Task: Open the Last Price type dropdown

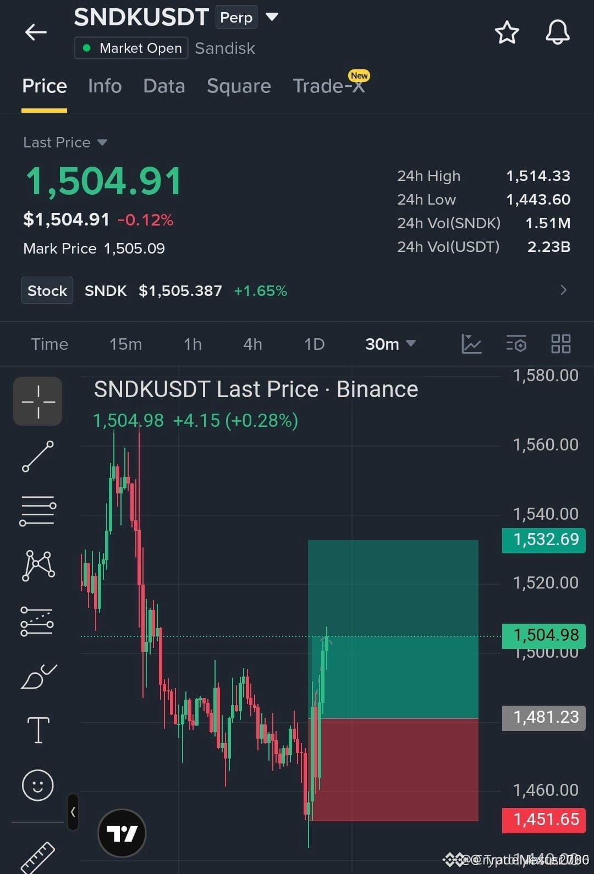Action: coord(65,142)
